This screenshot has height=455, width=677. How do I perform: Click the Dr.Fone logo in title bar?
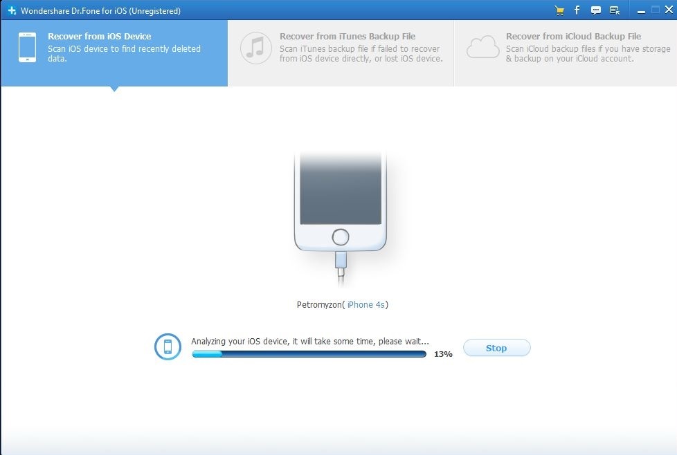tap(12, 10)
